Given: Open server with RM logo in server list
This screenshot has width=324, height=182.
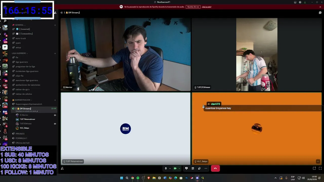Looking at the screenshot, I should [5, 111].
